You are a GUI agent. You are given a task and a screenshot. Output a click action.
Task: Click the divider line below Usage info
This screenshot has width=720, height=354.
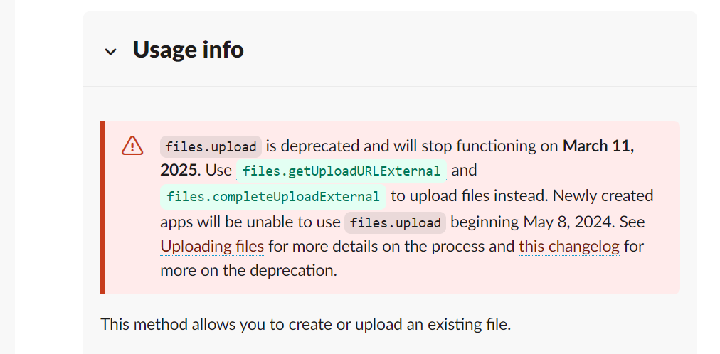click(x=390, y=86)
